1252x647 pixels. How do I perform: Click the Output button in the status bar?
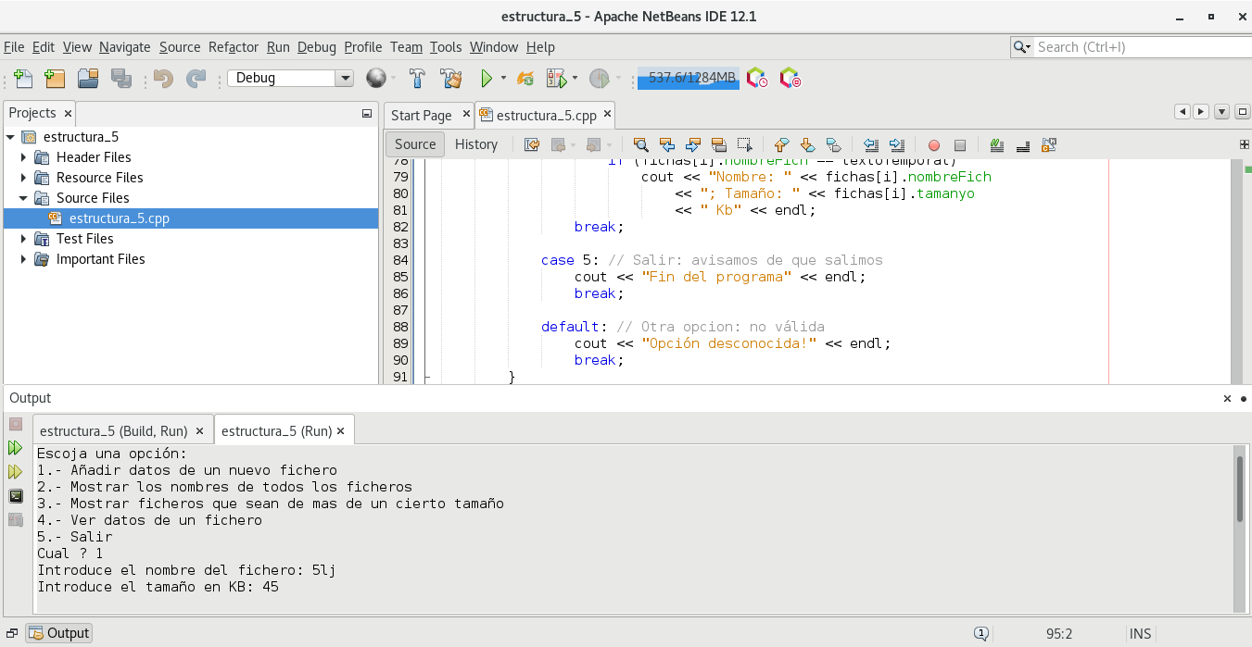click(x=59, y=634)
